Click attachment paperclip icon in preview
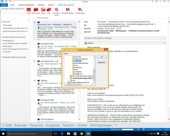The height and width of the screenshot is (136, 170). coord(86,38)
